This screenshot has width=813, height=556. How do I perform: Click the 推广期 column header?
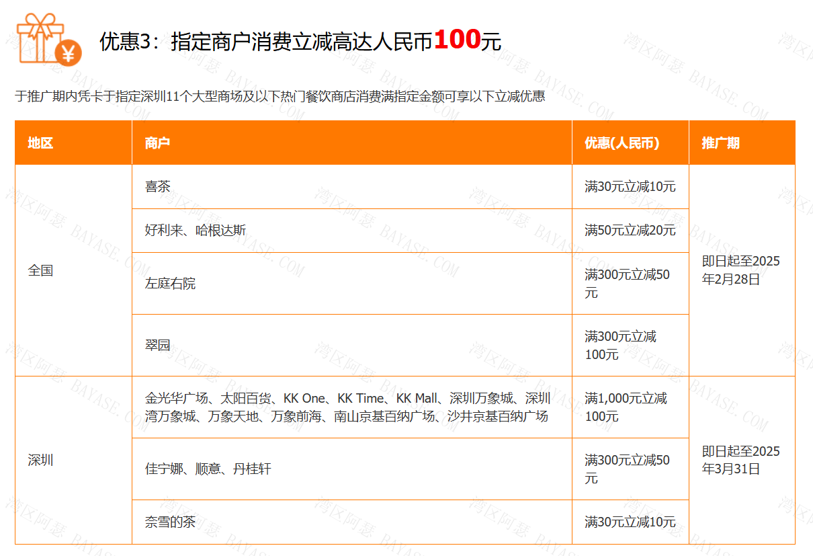pos(742,143)
